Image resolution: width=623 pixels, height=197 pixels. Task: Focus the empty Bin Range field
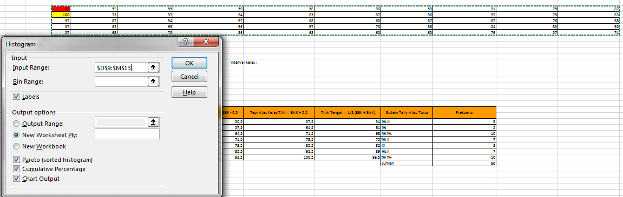click(121, 81)
